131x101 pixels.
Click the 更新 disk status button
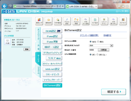click(27, 49)
